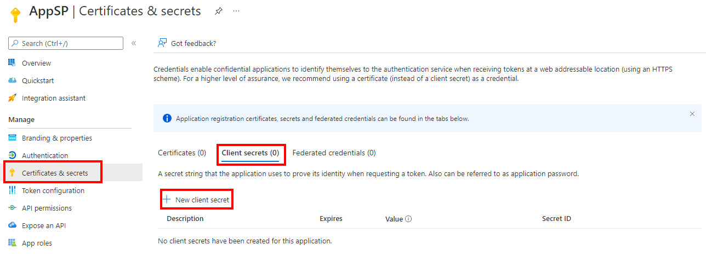706x256 pixels.
Task: Click the Search (Ctrl+/) input field
Action: pyautogui.click(x=66, y=43)
